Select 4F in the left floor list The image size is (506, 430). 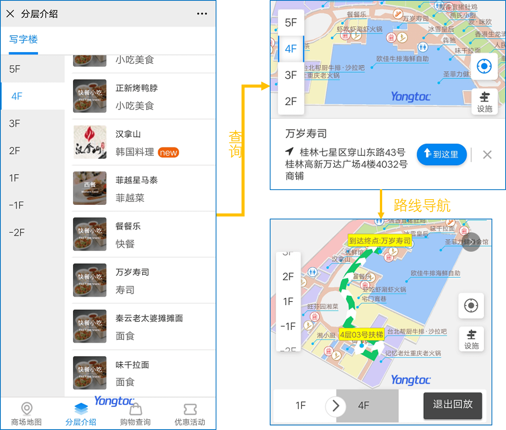(x=33, y=96)
